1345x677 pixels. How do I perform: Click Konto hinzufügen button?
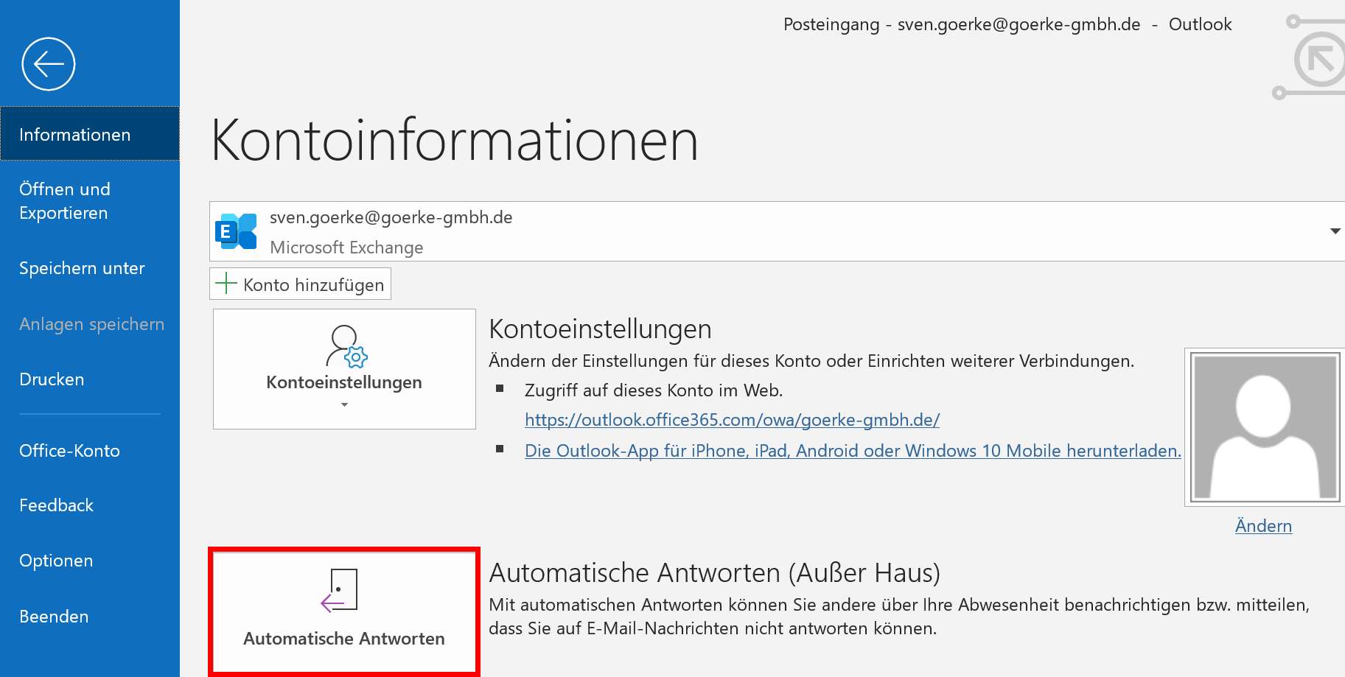tap(300, 284)
